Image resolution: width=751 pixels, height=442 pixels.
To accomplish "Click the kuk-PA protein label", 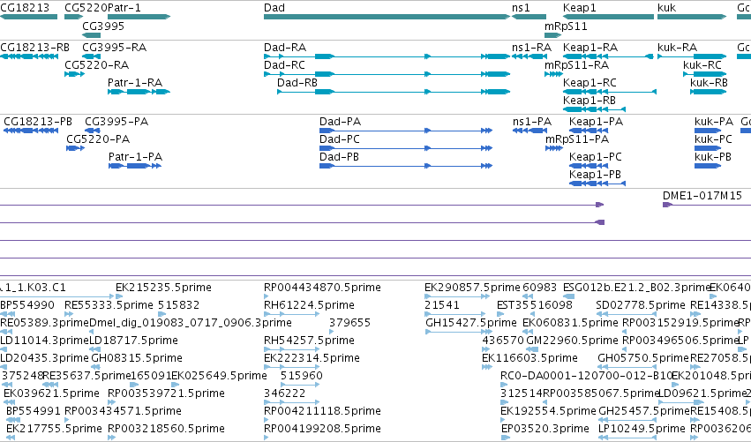I will point(714,122).
